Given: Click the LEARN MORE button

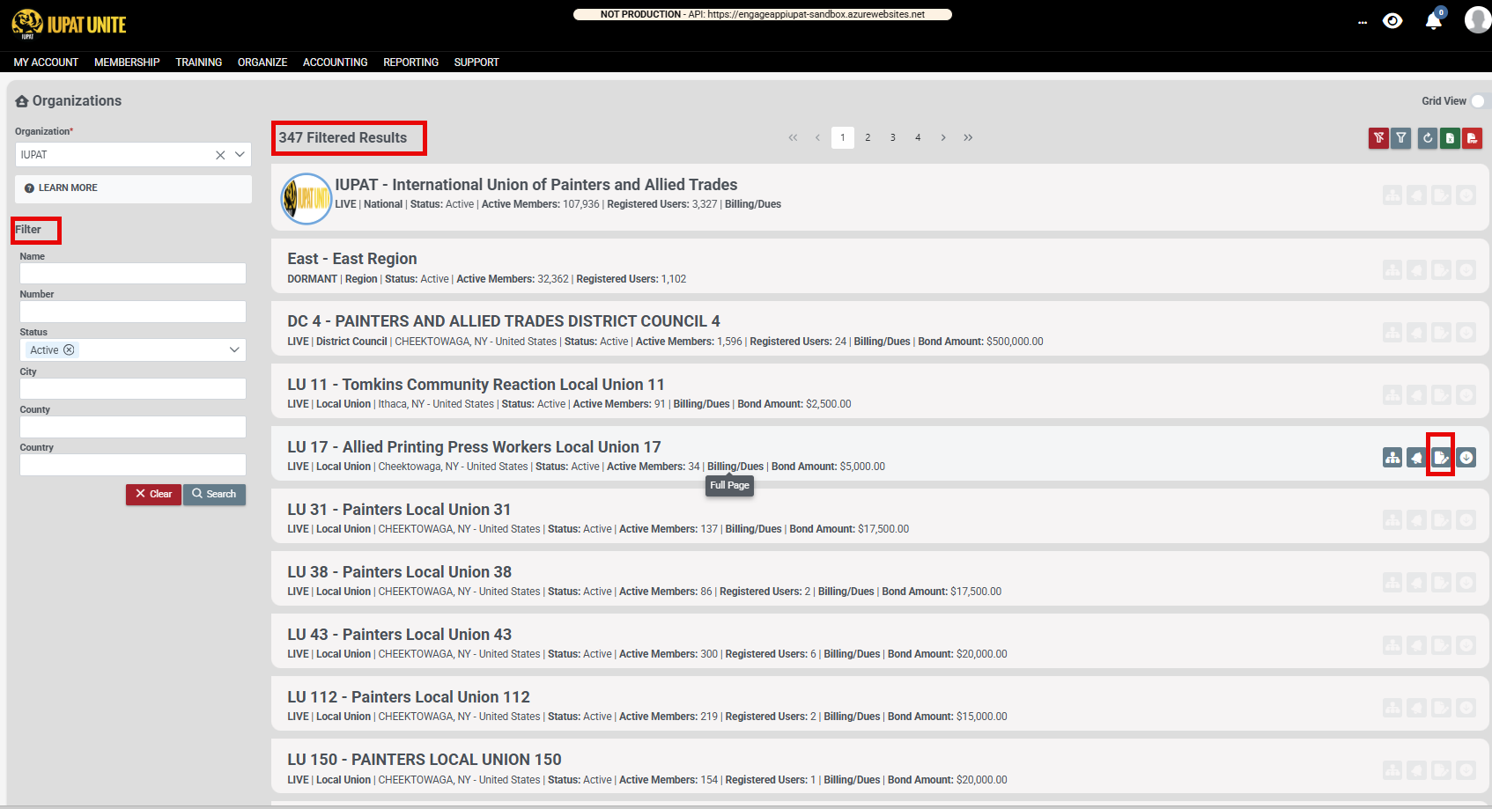Looking at the screenshot, I should (x=133, y=188).
